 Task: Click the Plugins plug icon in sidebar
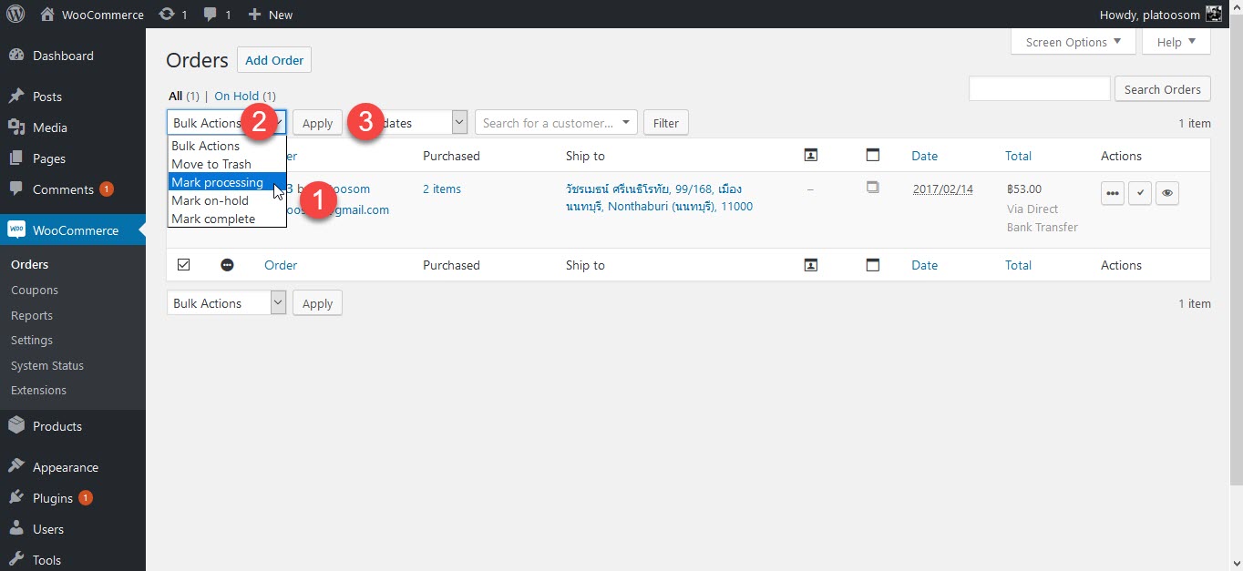tap(16, 498)
